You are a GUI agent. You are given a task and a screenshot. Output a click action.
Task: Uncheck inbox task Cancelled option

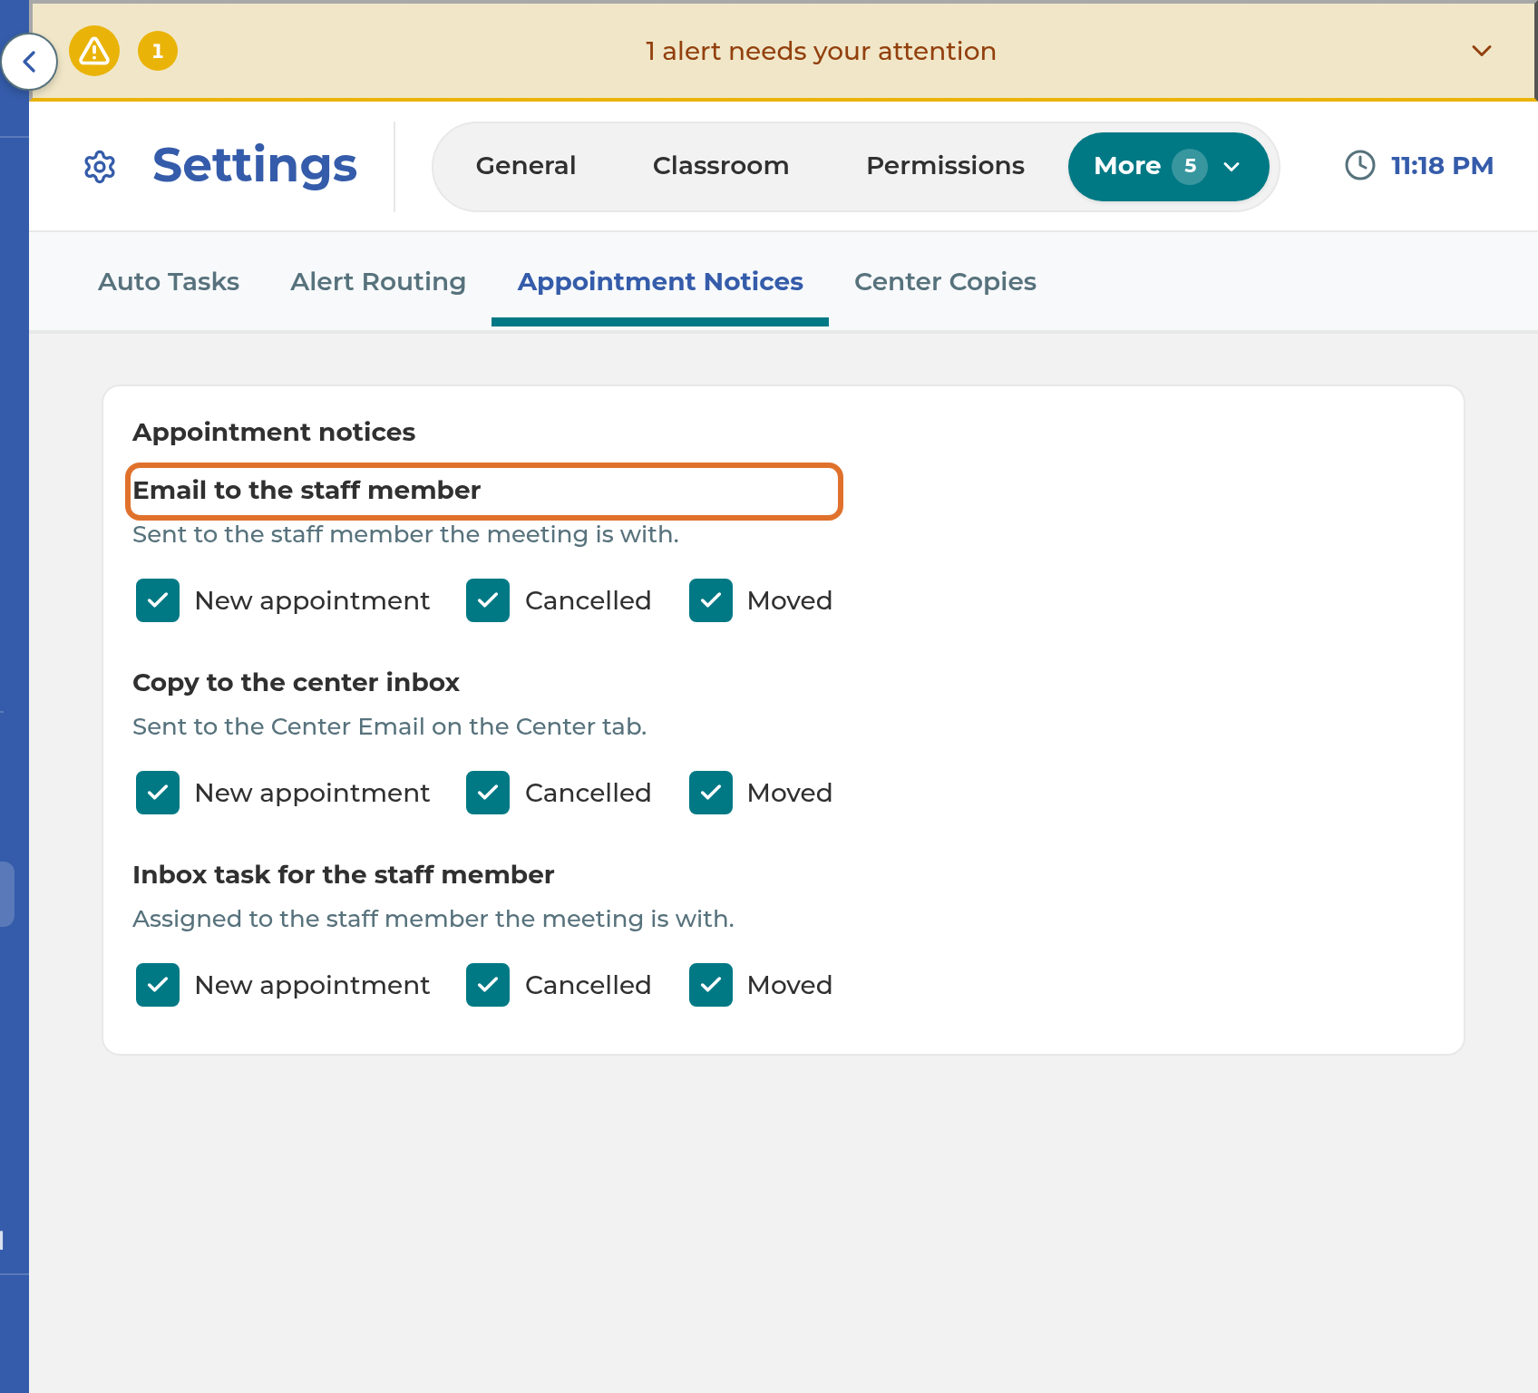488,985
